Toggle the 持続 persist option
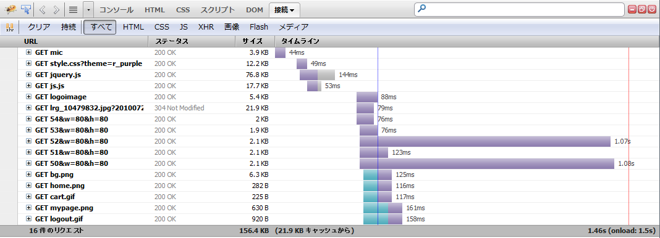 tap(69, 27)
